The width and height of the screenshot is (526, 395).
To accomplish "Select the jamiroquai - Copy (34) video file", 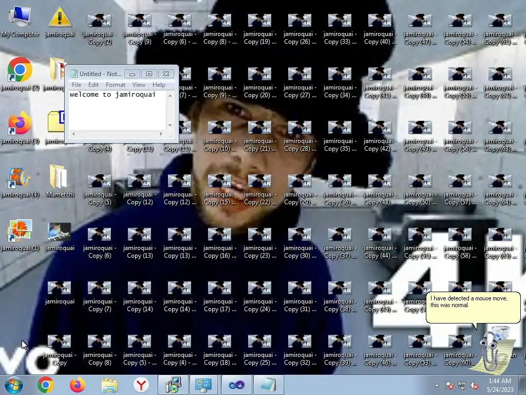I will pyautogui.click(x=340, y=83).
